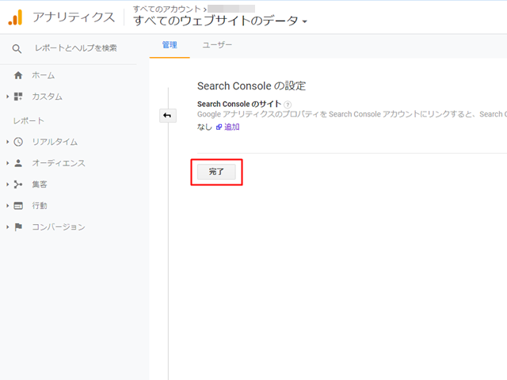Click the Google Analytics logo icon

15,17
